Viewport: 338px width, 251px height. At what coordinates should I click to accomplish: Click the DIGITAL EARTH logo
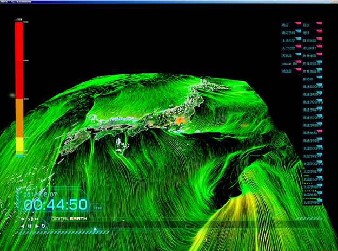coord(69,218)
